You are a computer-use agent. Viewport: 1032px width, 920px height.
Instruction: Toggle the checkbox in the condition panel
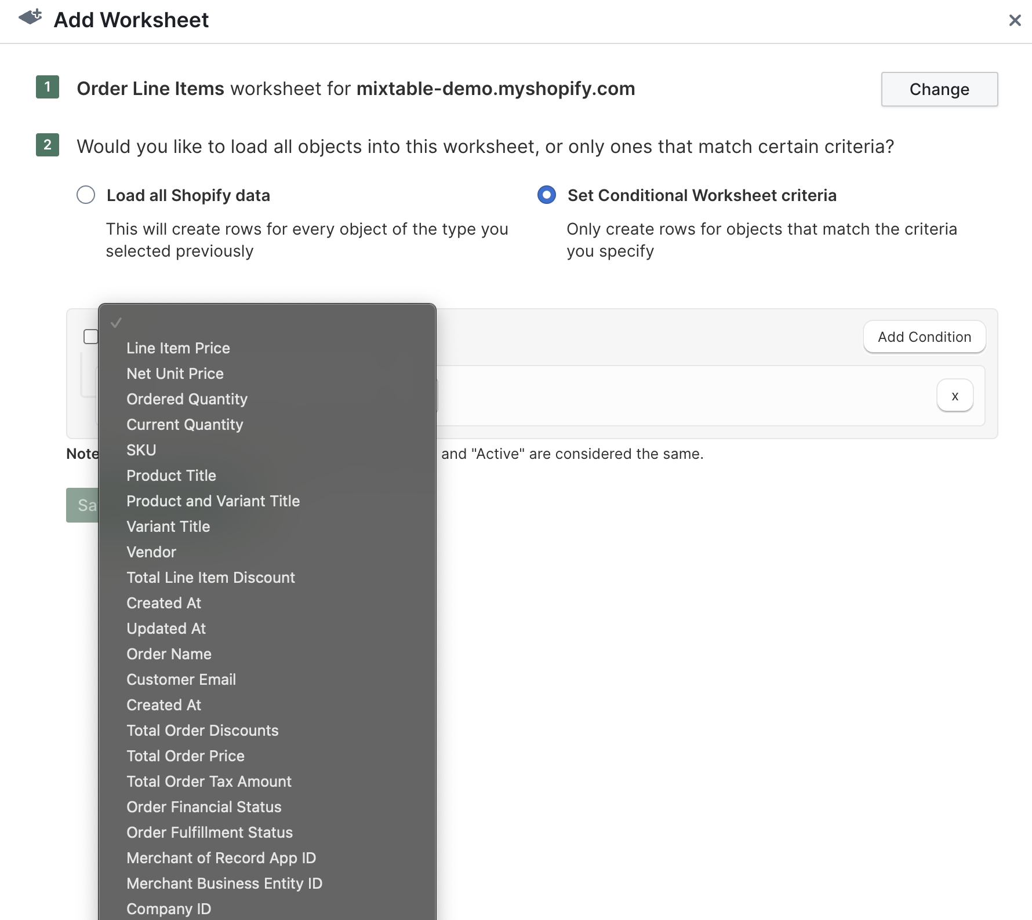[x=91, y=337]
